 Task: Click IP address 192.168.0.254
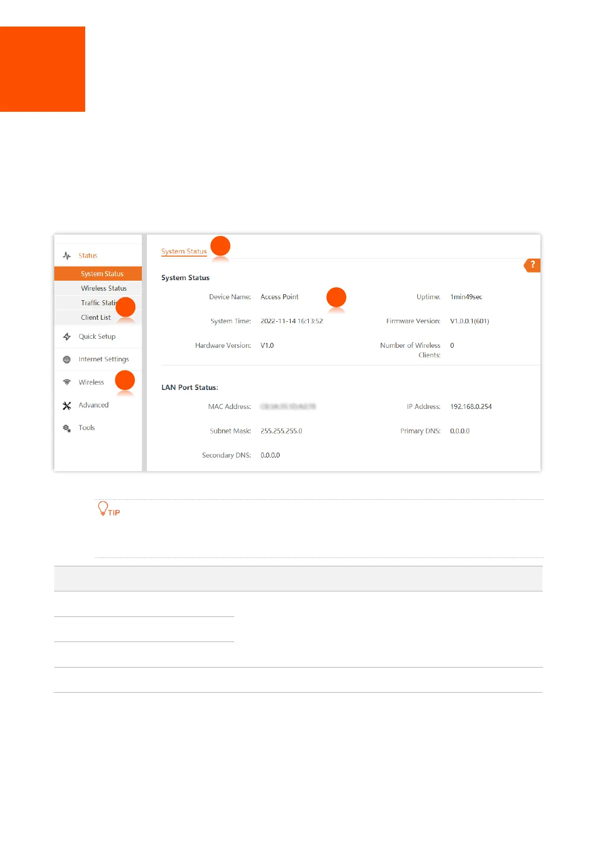pos(471,406)
